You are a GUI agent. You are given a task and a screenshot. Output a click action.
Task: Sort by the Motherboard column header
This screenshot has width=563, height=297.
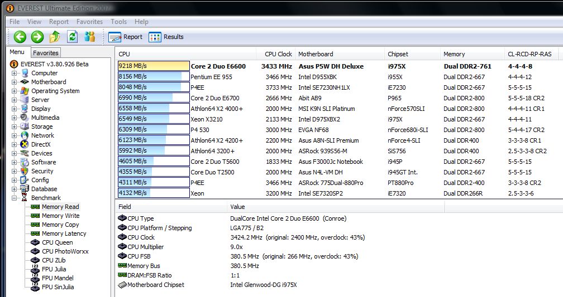340,54
